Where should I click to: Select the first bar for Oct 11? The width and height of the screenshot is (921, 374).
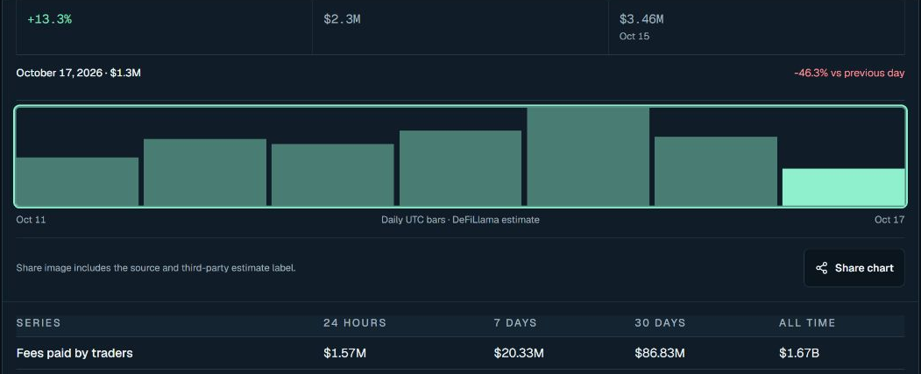(77, 181)
